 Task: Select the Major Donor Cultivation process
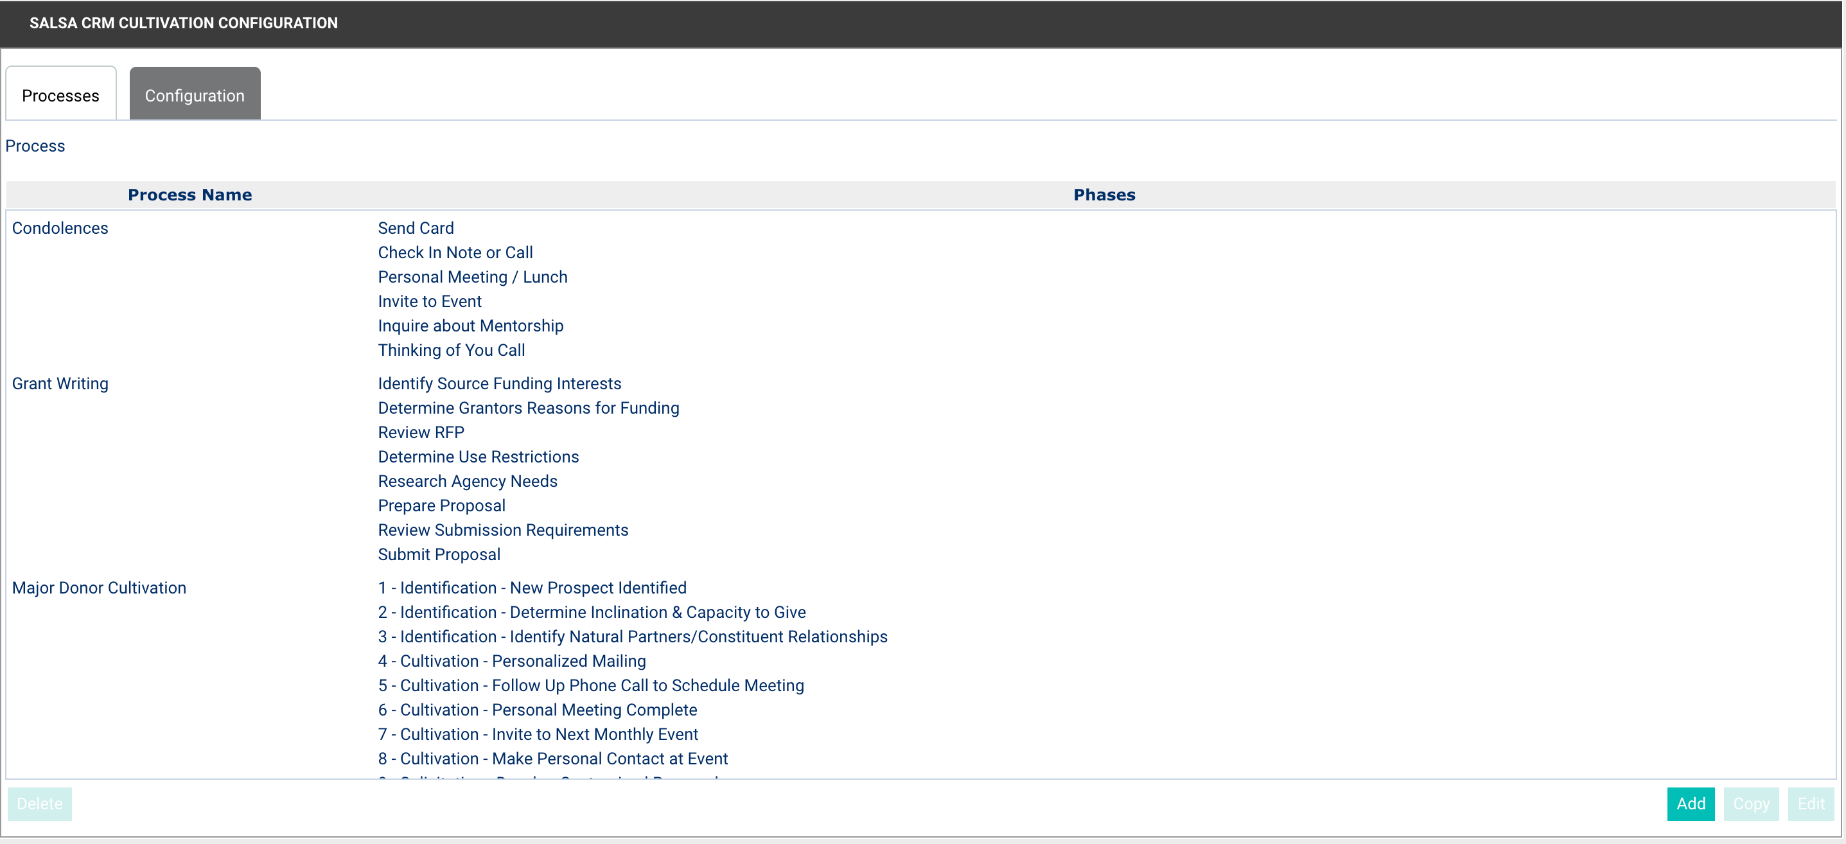click(x=99, y=588)
